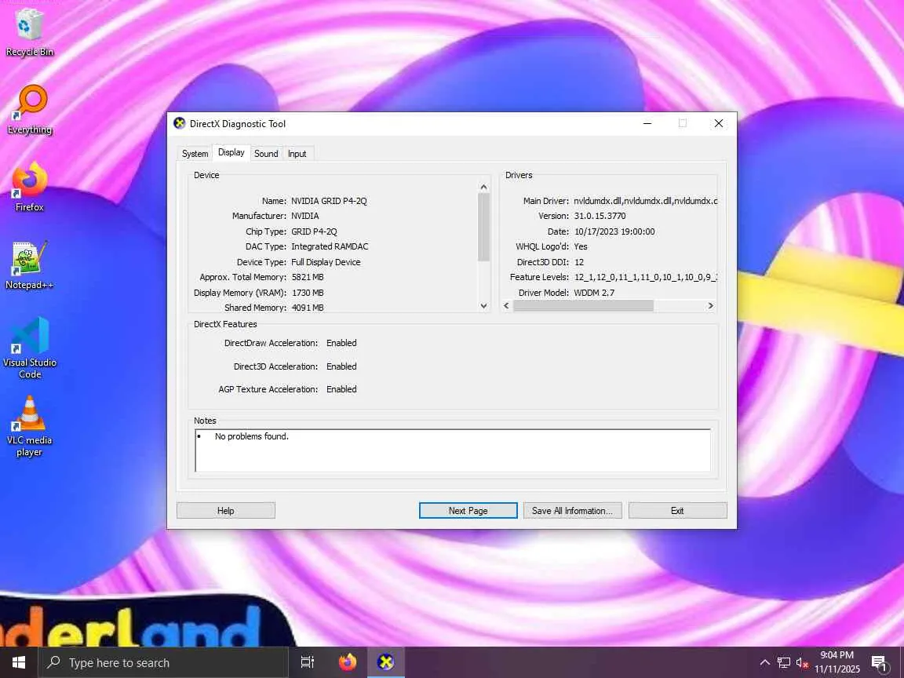Open the network status tray icon

pyautogui.click(x=783, y=662)
